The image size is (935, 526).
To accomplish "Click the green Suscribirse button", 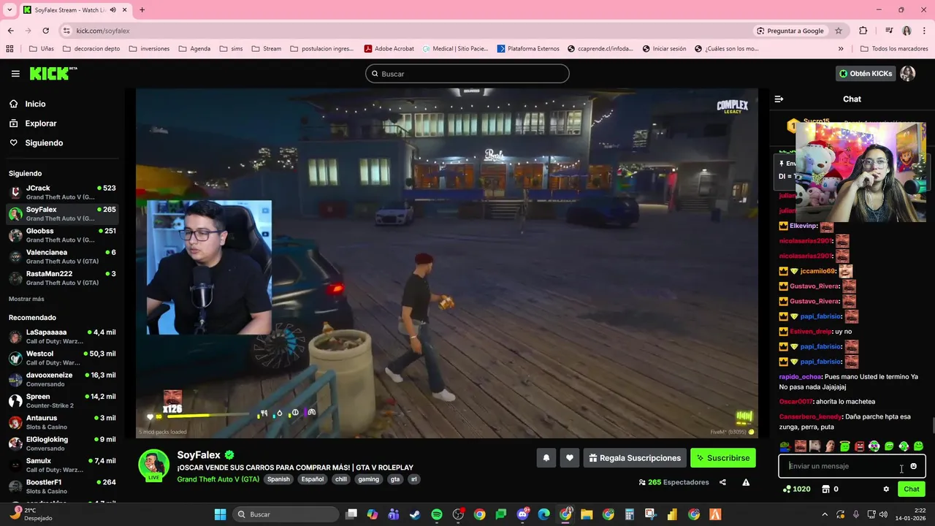I will [723, 458].
